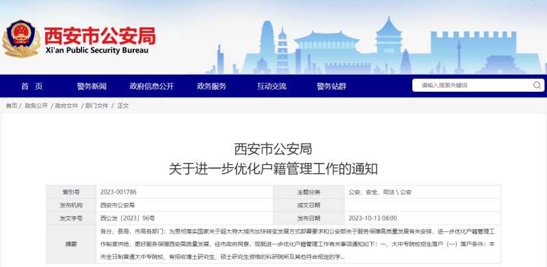Click the 正文 breadcrumb item
The width and height of the screenshot is (547, 267).
pyautogui.click(x=123, y=105)
